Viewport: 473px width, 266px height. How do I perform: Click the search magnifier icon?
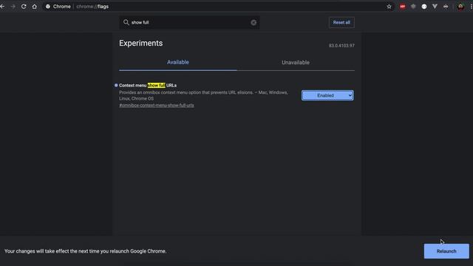126,22
